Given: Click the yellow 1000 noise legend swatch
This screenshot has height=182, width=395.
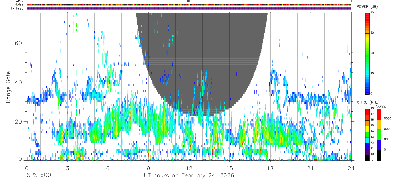Looking at the screenshot, I should 379,125.
